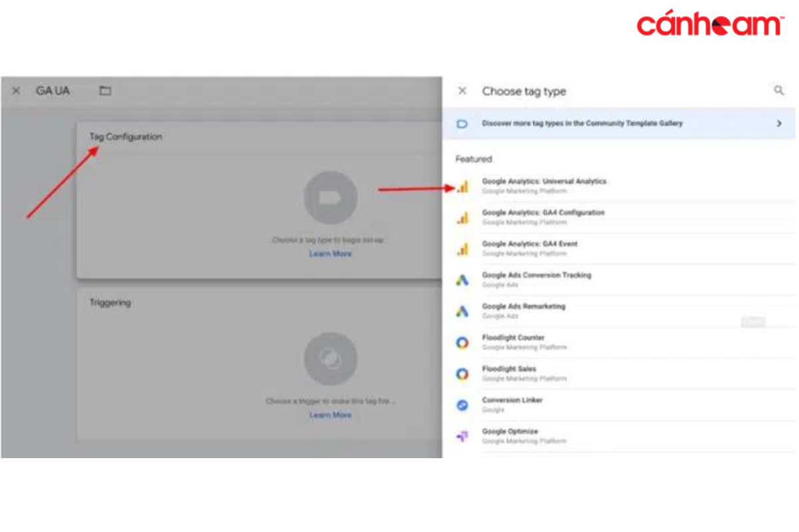
Task: Click the Google Ads Remarketing icon
Action: click(462, 311)
